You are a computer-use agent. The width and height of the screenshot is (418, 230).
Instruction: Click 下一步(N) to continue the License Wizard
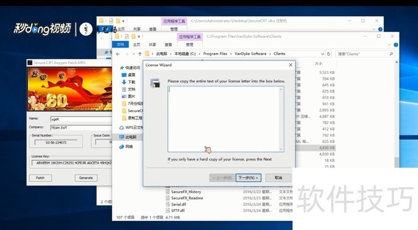pos(248,178)
